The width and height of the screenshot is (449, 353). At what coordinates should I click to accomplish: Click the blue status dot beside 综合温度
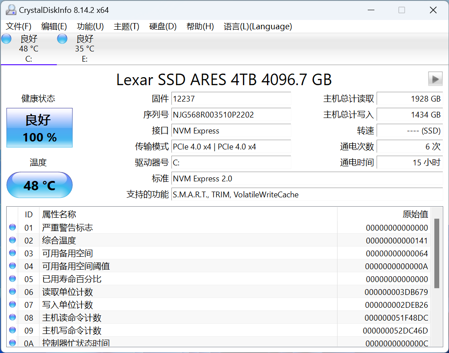click(x=12, y=240)
